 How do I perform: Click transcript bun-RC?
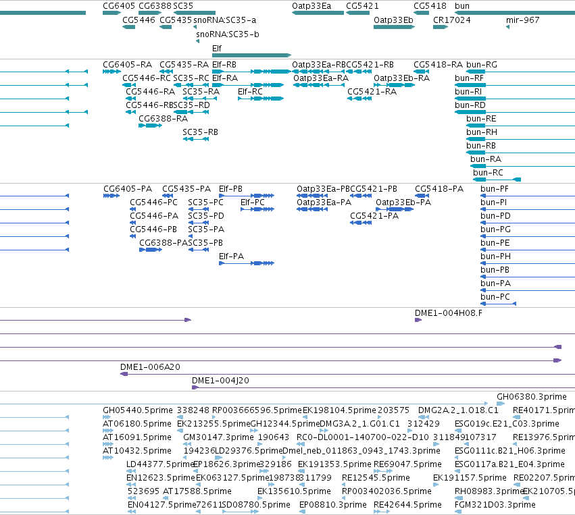click(497, 180)
